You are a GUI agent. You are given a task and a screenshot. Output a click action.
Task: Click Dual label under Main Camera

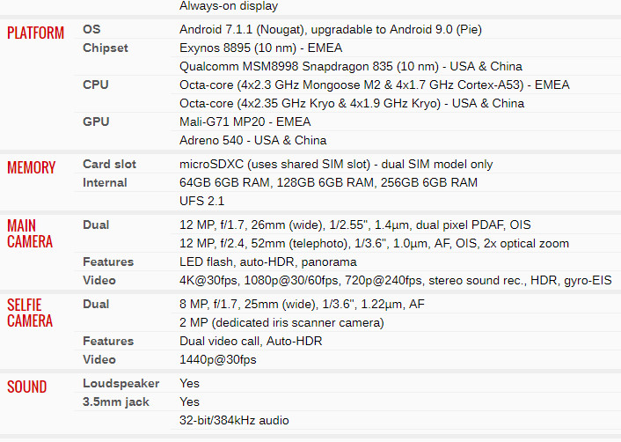pyautogui.click(x=96, y=225)
